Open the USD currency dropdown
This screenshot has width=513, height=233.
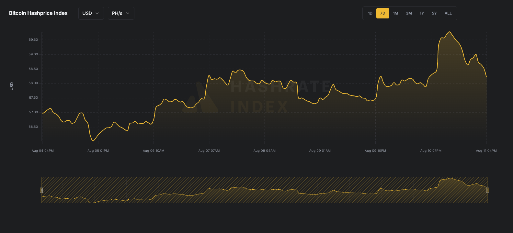point(91,13)
